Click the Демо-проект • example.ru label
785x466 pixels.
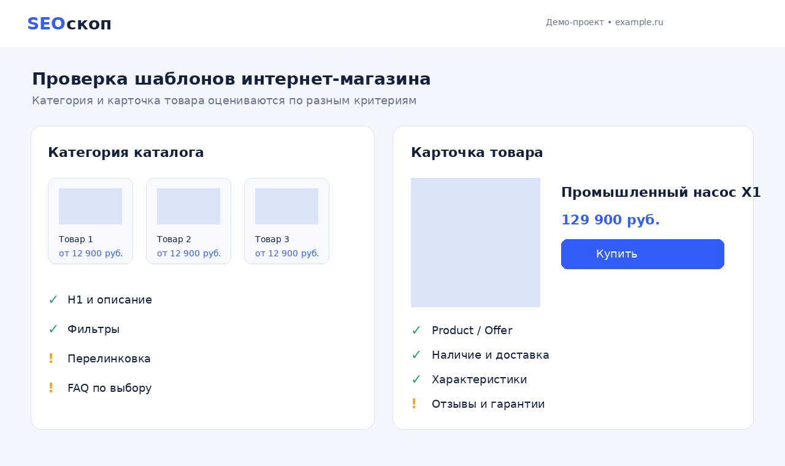tap(605, 22)
